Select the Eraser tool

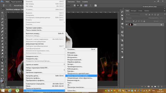pyautogui.click(x=2, y=44)
